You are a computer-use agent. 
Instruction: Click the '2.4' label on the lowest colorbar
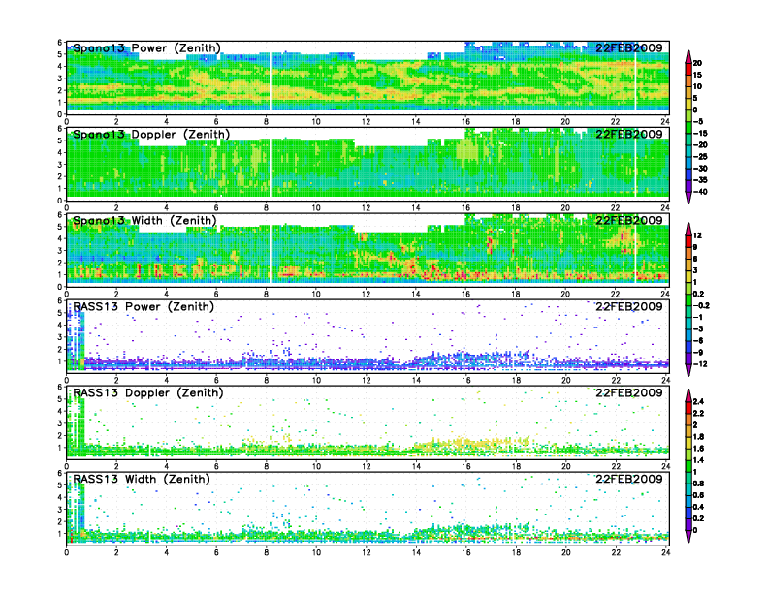coord(698,402)
